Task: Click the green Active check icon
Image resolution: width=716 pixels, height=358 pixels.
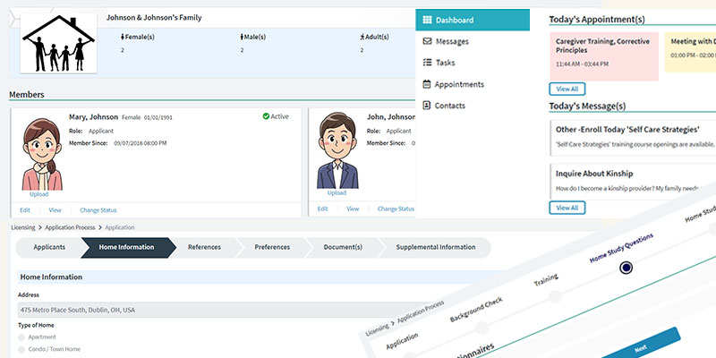Action: pyautogui.click(x=266, y=116)
